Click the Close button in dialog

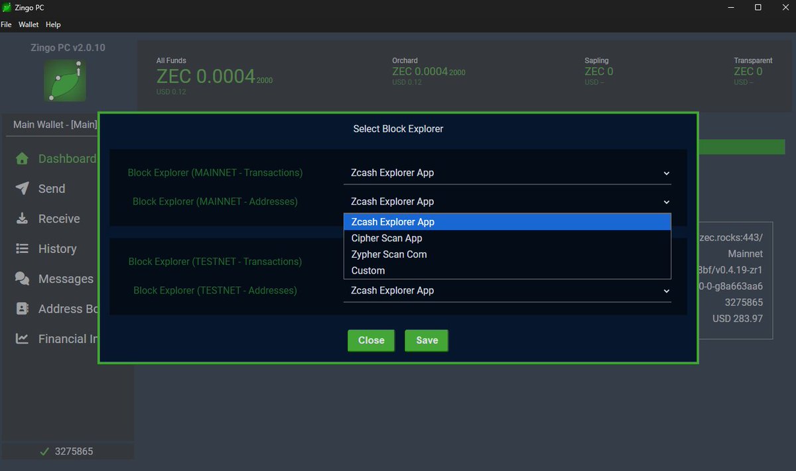[371, 340]
